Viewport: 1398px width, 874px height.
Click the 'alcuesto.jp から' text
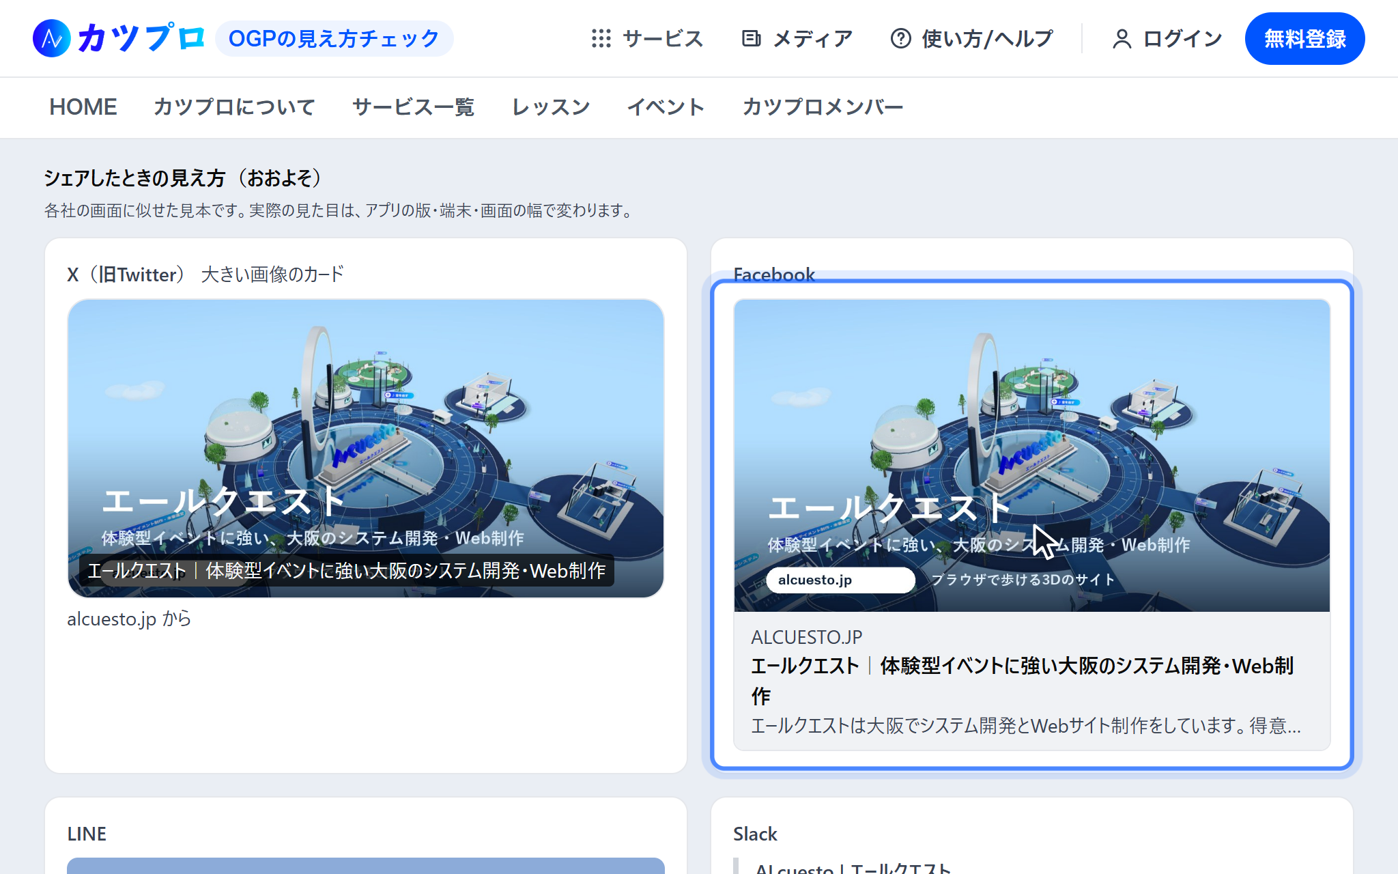coord(129,619)
